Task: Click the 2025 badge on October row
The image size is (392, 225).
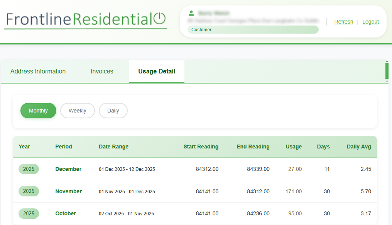Action: 29,213
